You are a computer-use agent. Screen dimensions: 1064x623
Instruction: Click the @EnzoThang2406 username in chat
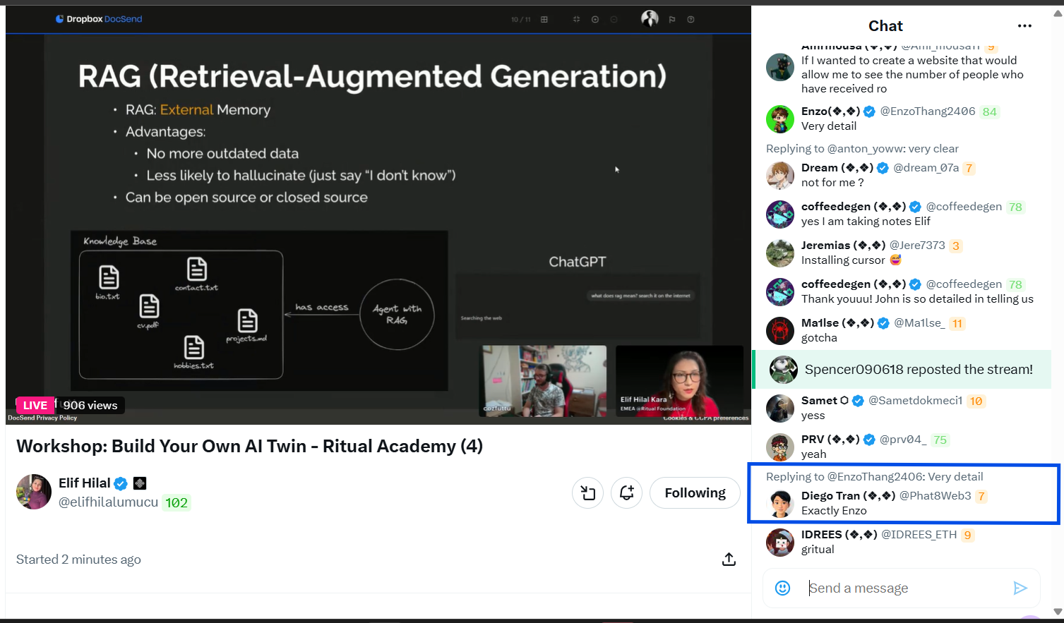click(927, 111)
